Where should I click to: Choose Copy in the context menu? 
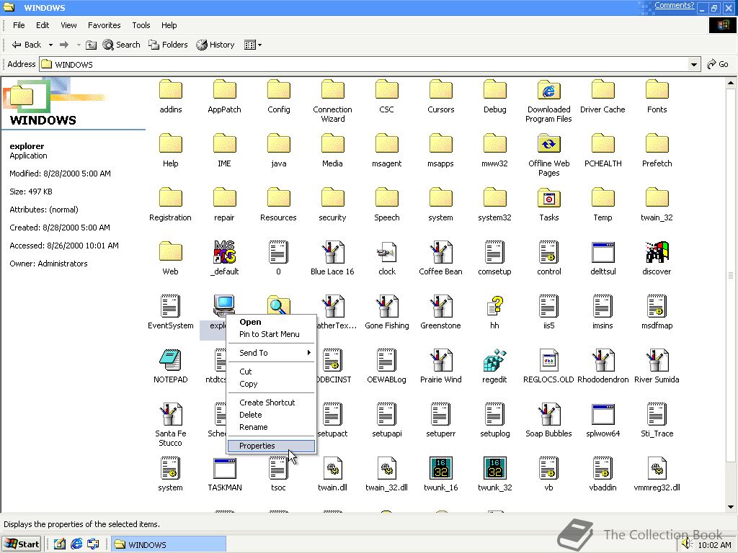coord(271,384)
